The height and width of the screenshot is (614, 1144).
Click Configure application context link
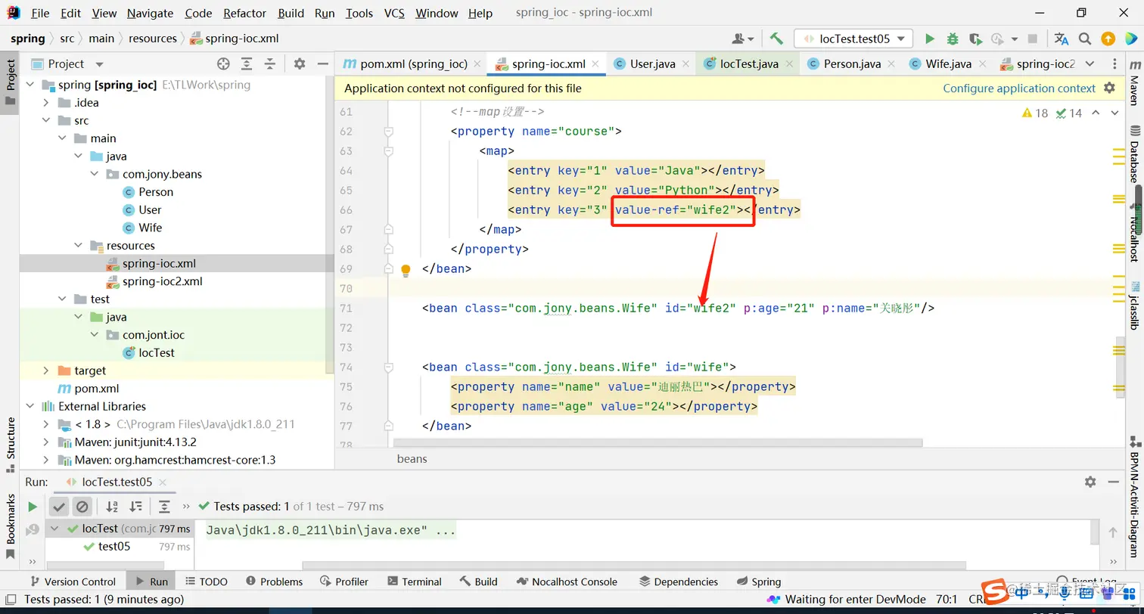1019,88
